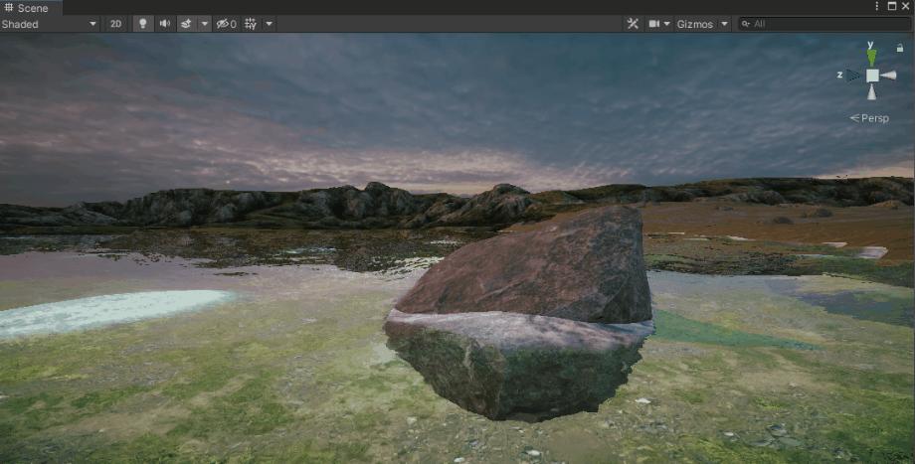This screenshot has width=915, height=464.
Task: Toggle the scene grid icon
Action: (251, 24)
